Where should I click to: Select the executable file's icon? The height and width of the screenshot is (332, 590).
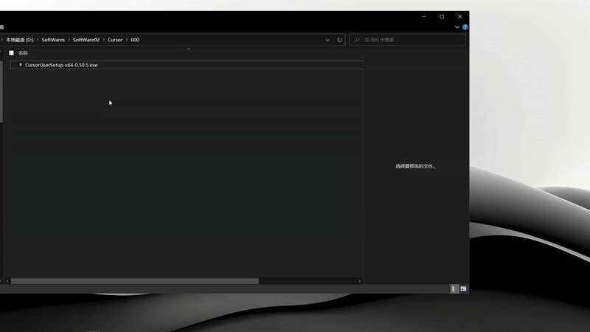[21, 65]
